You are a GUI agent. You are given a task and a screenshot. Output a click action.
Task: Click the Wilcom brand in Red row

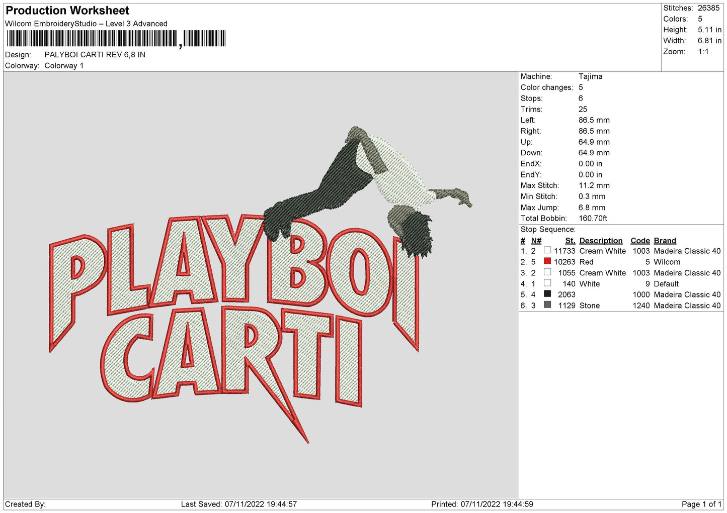pyautogui.click(x=667, y=262)
